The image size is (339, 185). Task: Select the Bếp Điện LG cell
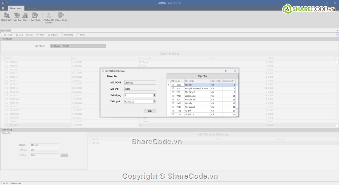(197, 92)
